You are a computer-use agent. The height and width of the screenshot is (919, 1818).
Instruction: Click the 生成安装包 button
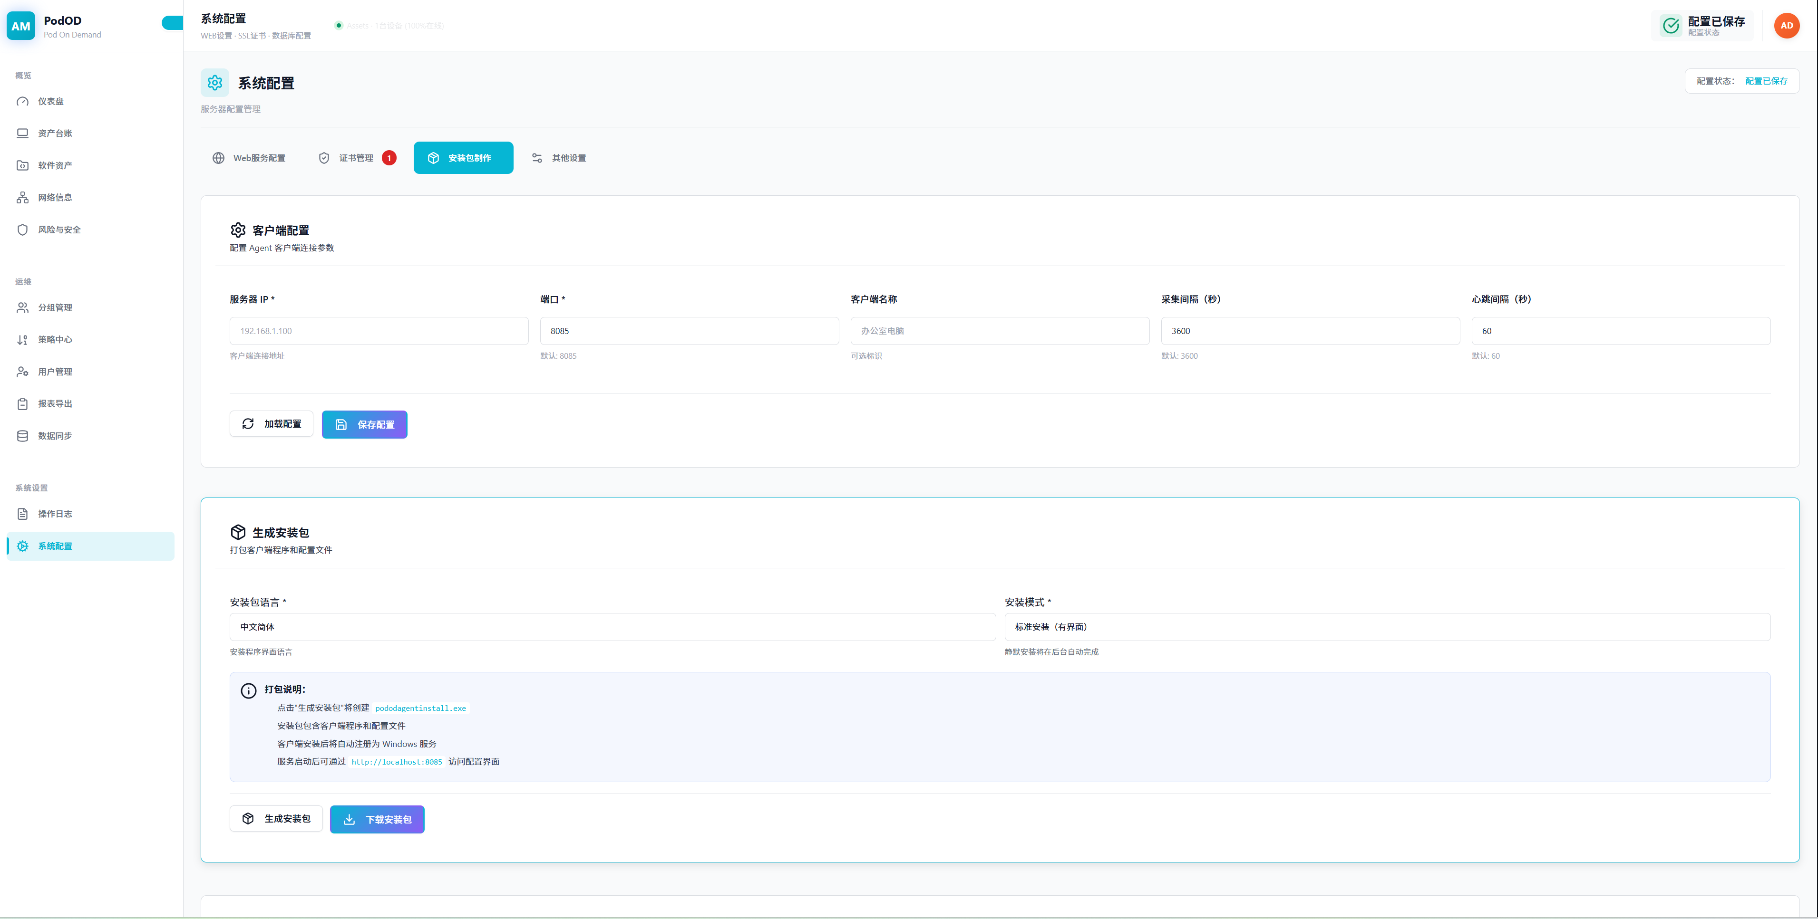(x=276, y=819)
